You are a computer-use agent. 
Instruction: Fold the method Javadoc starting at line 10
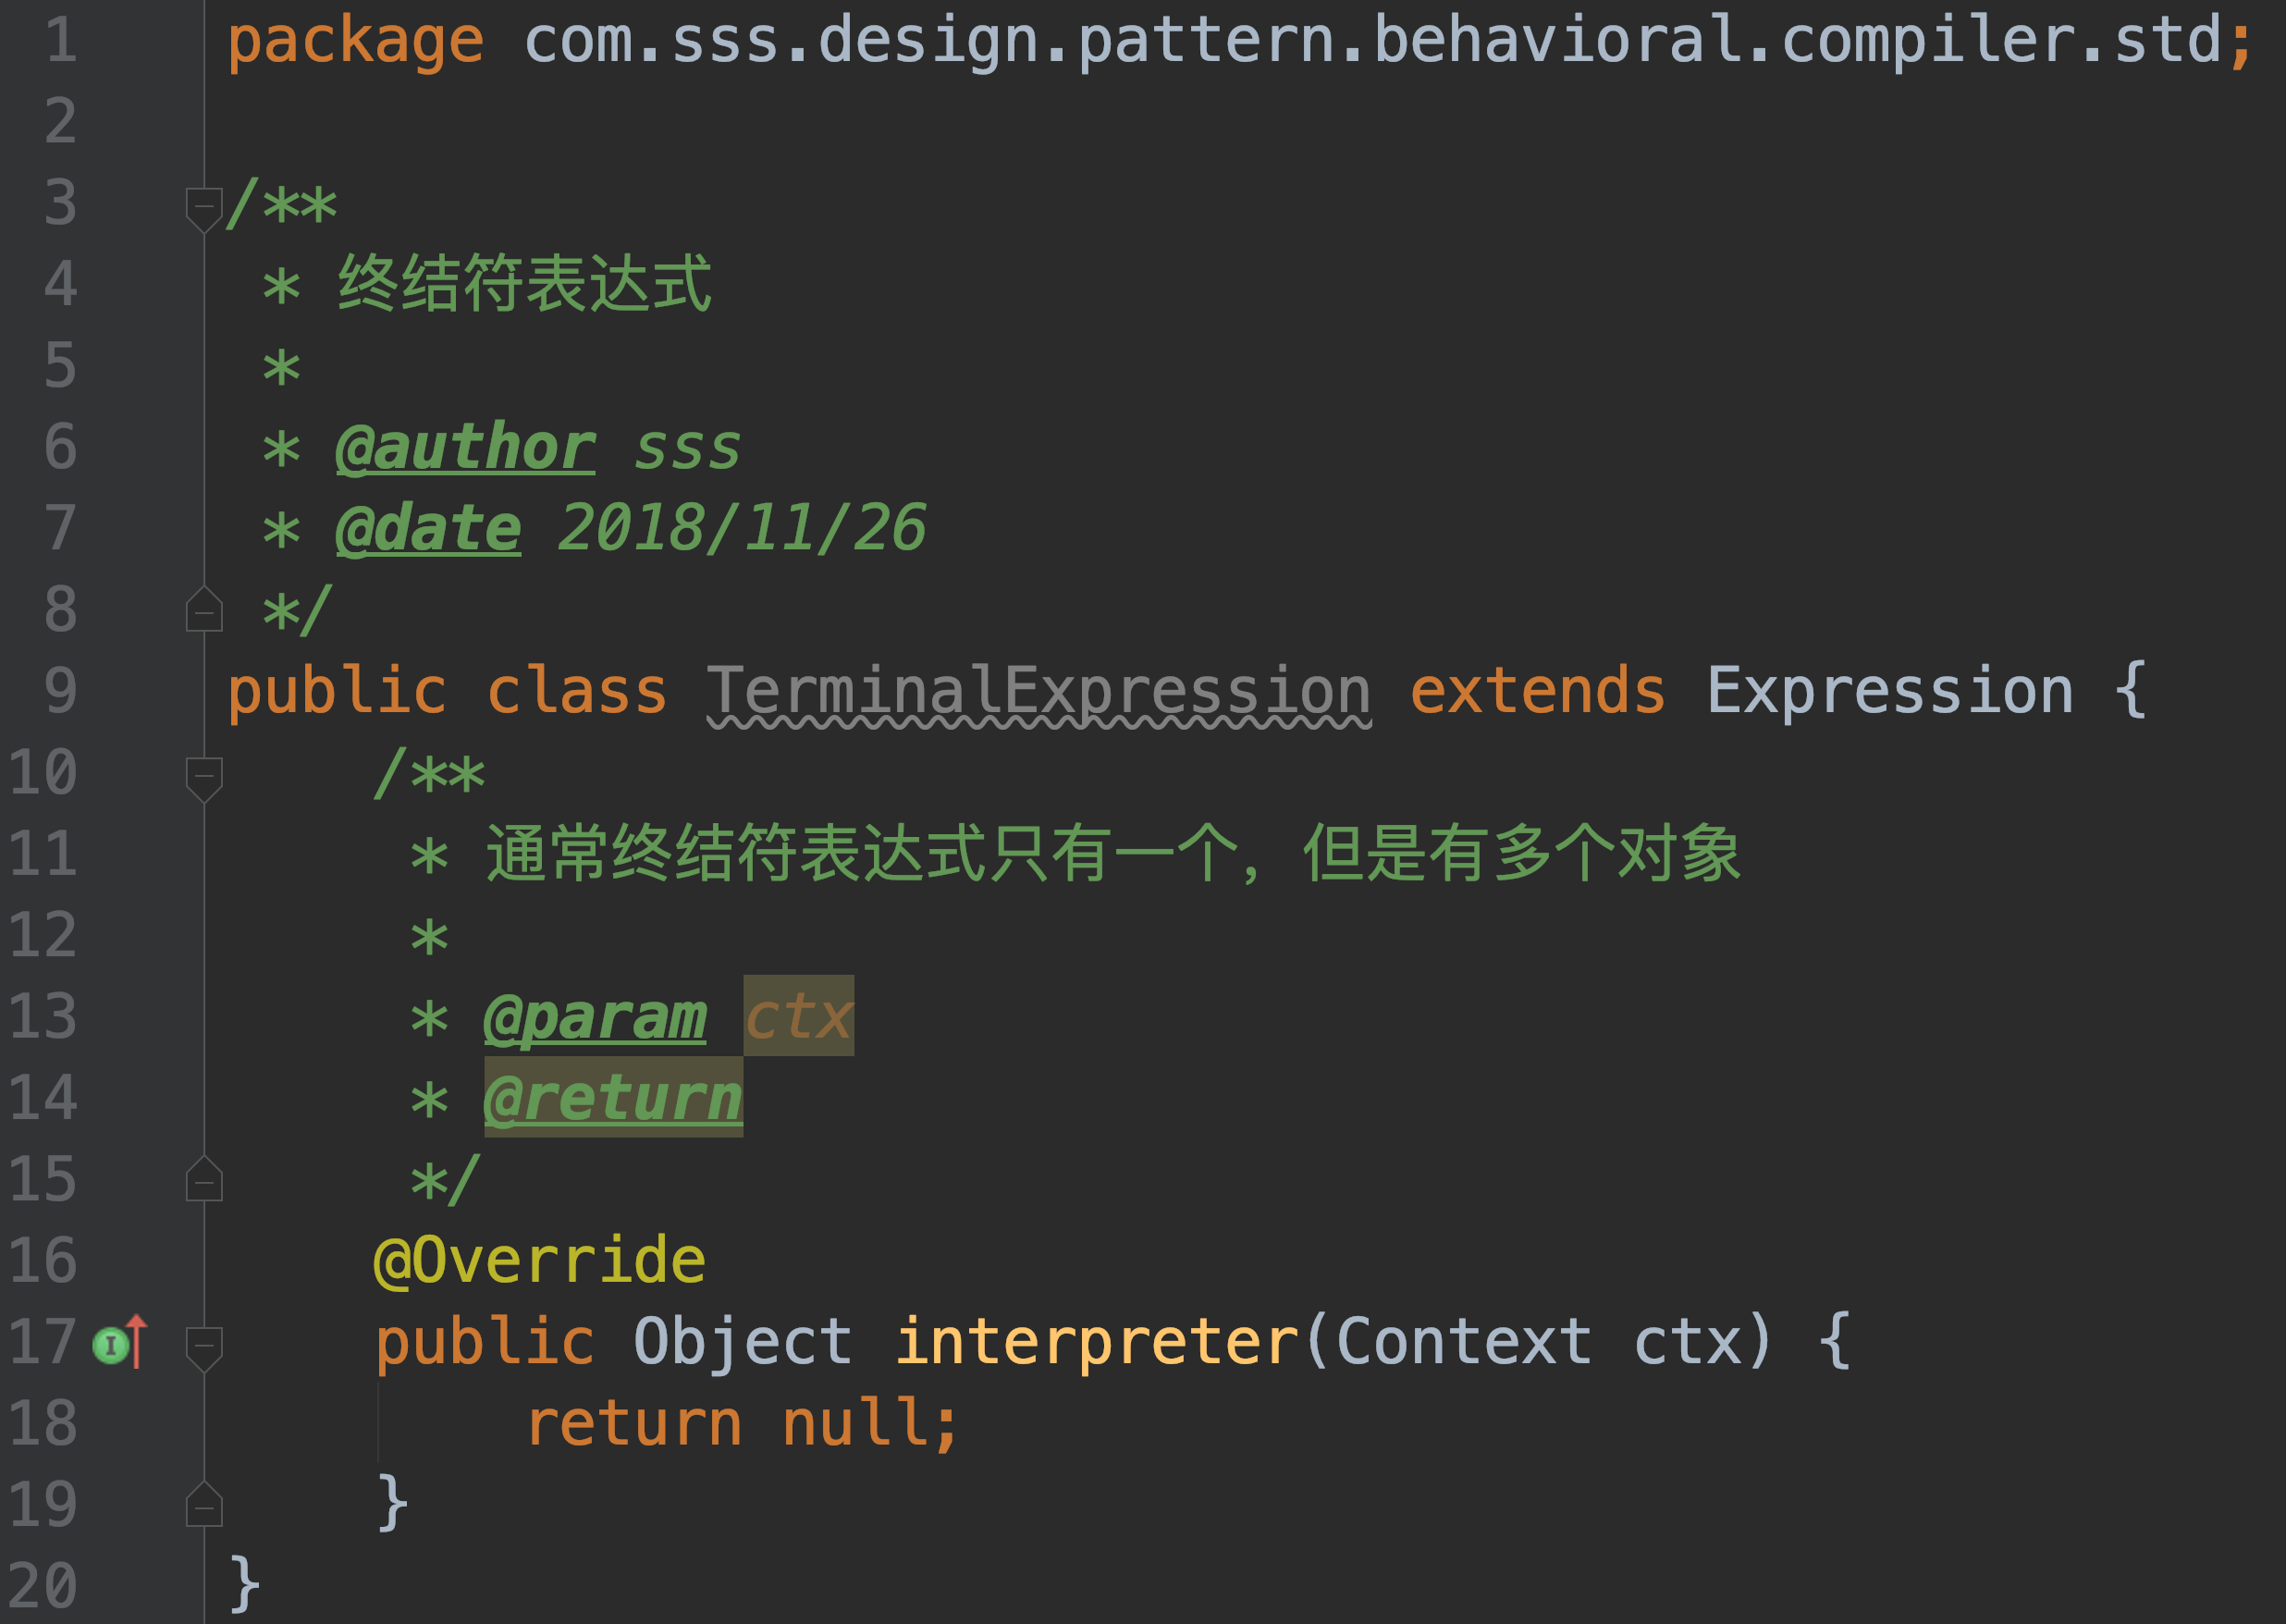click(204, 776)
